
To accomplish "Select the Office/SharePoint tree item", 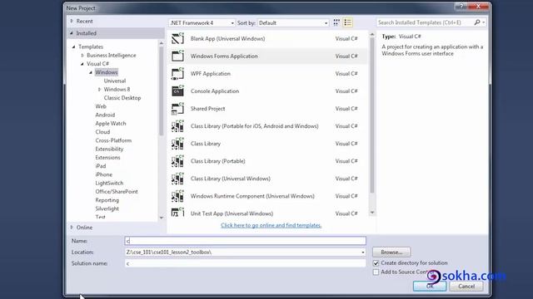I will pos(117,192).
